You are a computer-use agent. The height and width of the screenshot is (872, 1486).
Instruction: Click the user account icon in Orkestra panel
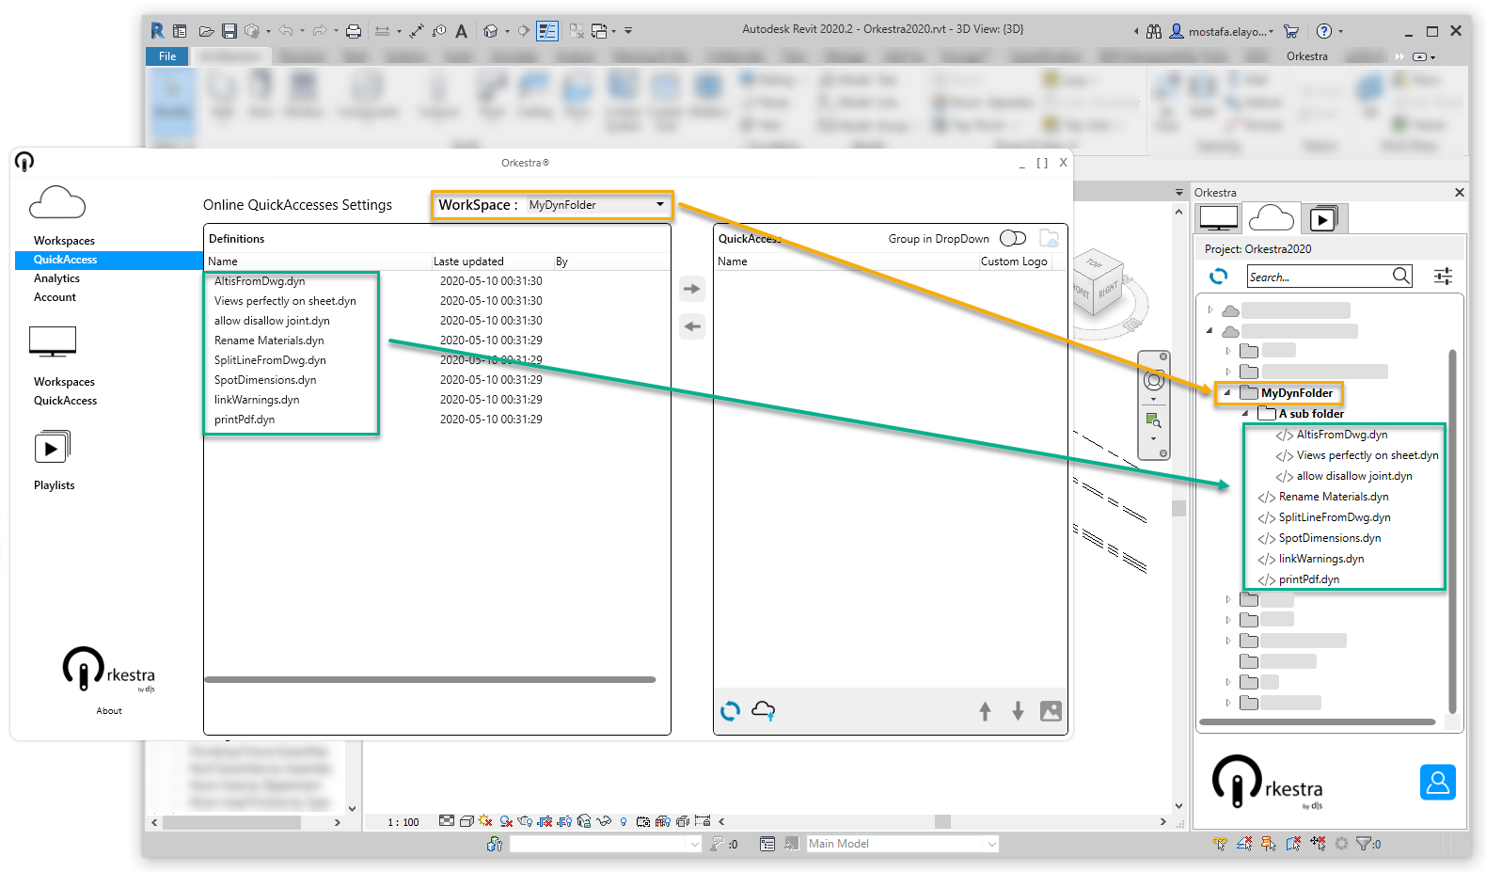[1437, 782]
